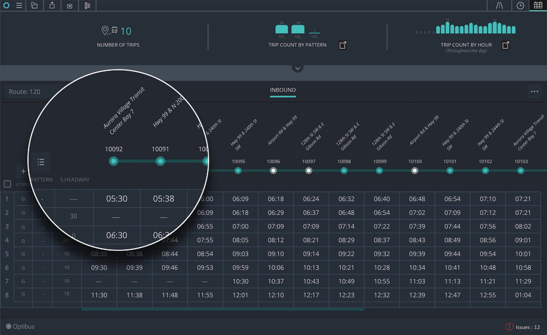Click the Route: 120 label
Screen dimensions: 547x335
point(24,92)
